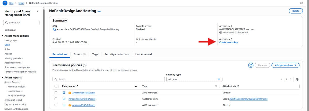Open the hamburger navigation menu icon

coord(5,3)
